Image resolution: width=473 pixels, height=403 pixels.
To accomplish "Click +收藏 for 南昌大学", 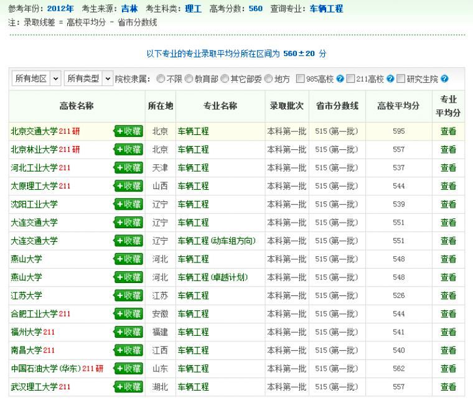I will click(128, 350).
